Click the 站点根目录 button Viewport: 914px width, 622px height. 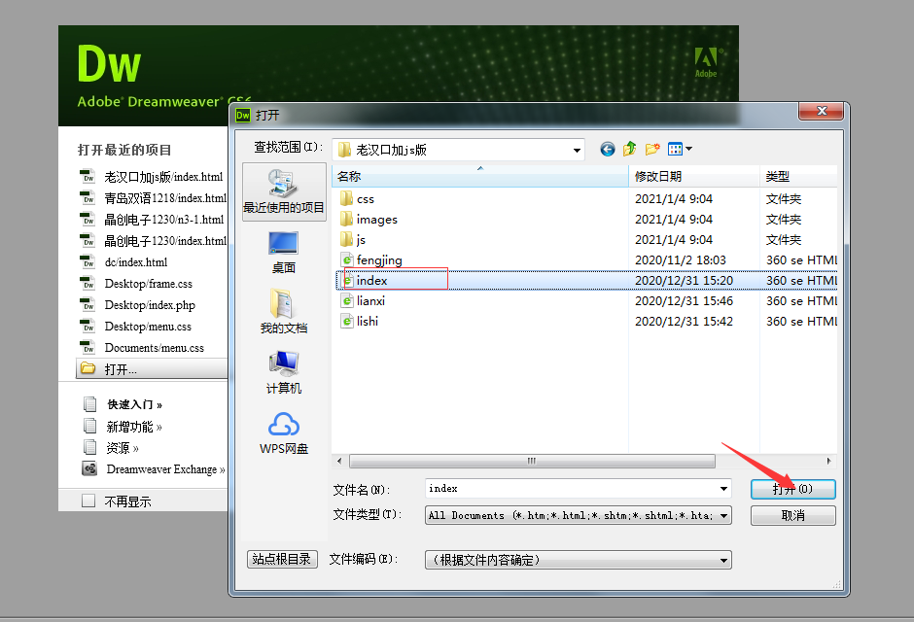282,559
